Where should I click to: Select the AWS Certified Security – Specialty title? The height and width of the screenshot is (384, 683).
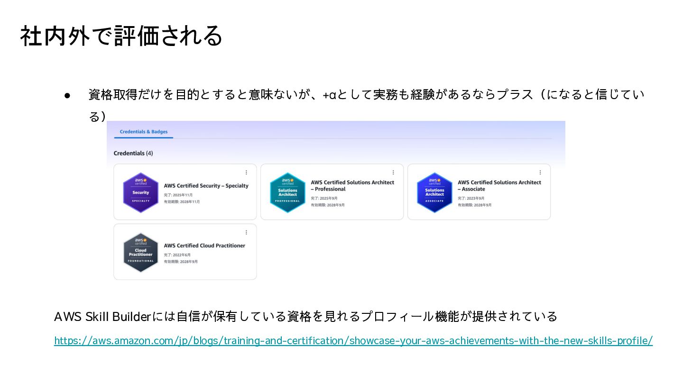(206, 186)
